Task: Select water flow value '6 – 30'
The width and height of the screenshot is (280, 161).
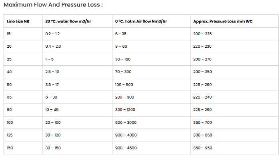Action: point(52,97)
